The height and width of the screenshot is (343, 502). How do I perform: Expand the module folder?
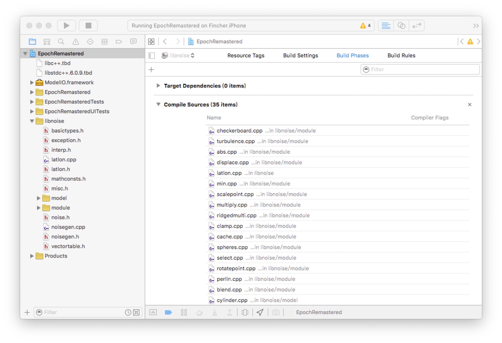click(x=38, y=208)
